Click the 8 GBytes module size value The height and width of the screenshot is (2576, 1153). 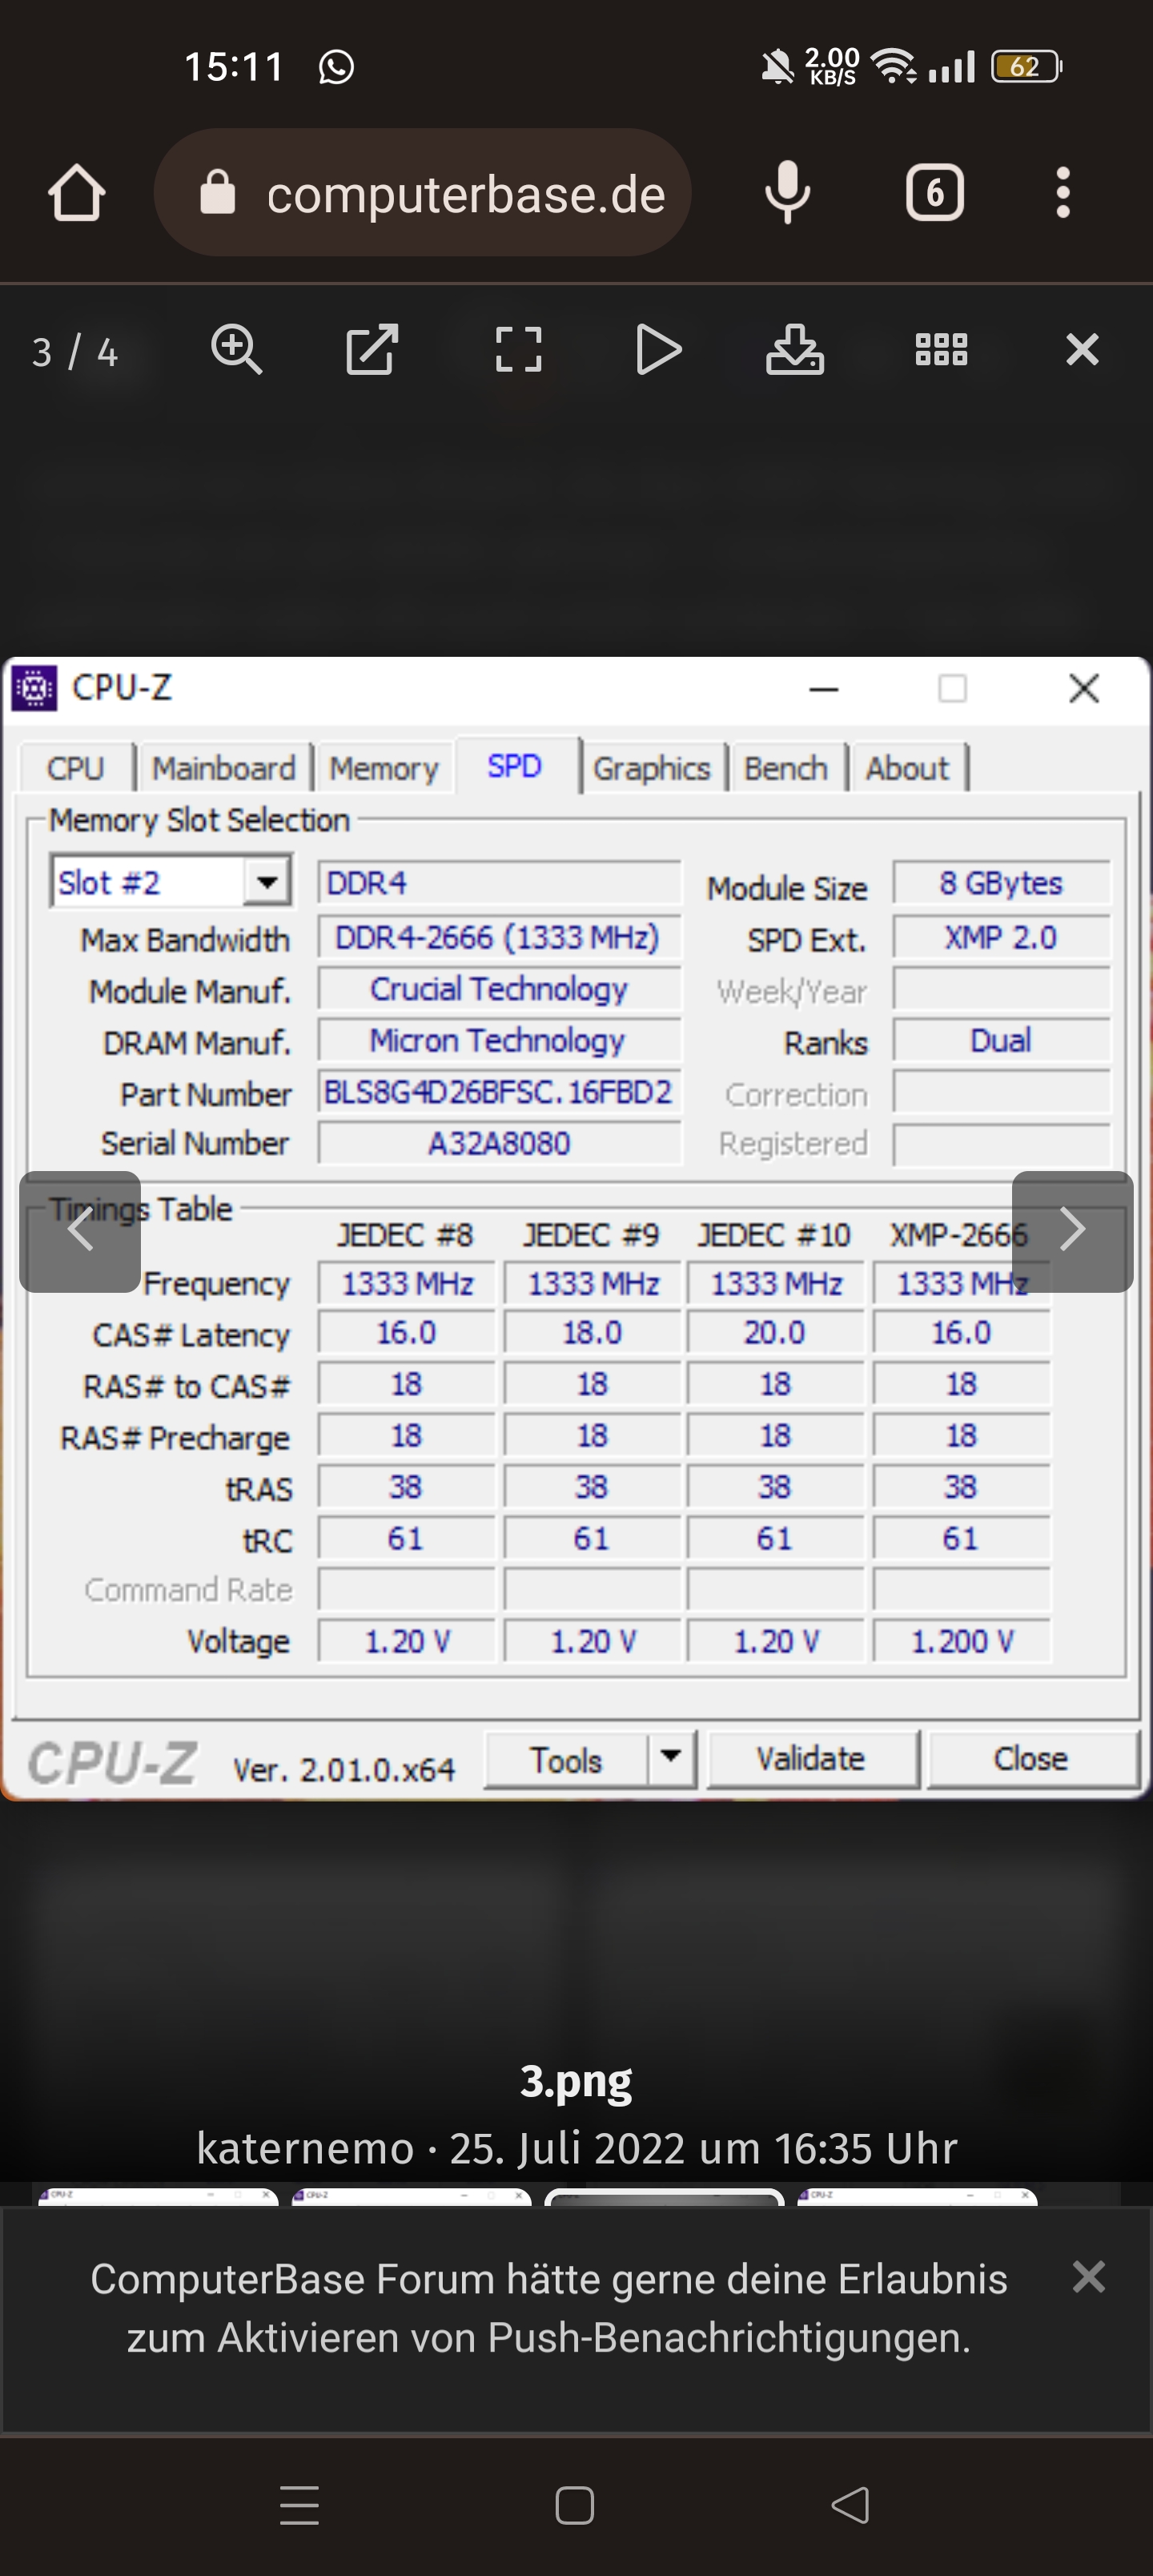point(1001,883)
